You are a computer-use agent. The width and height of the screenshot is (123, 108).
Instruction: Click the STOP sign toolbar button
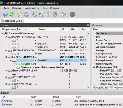[72, 14]
